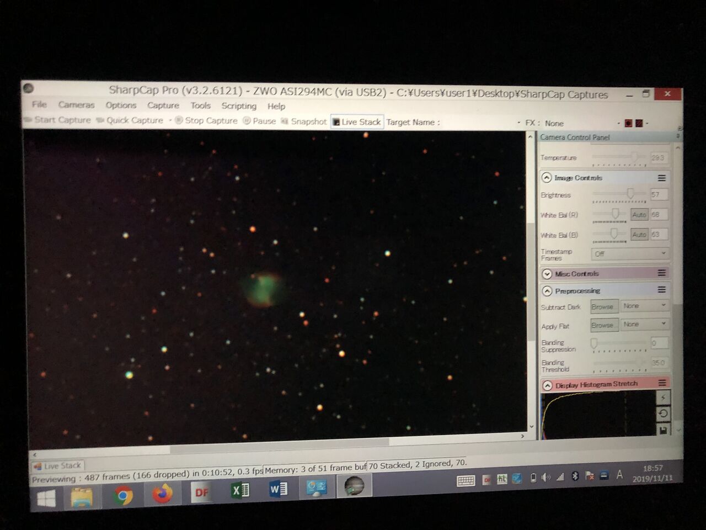The image size is (706, 530).
Task: Enable Auto for White Bal (R)
Action: point(639,214)
